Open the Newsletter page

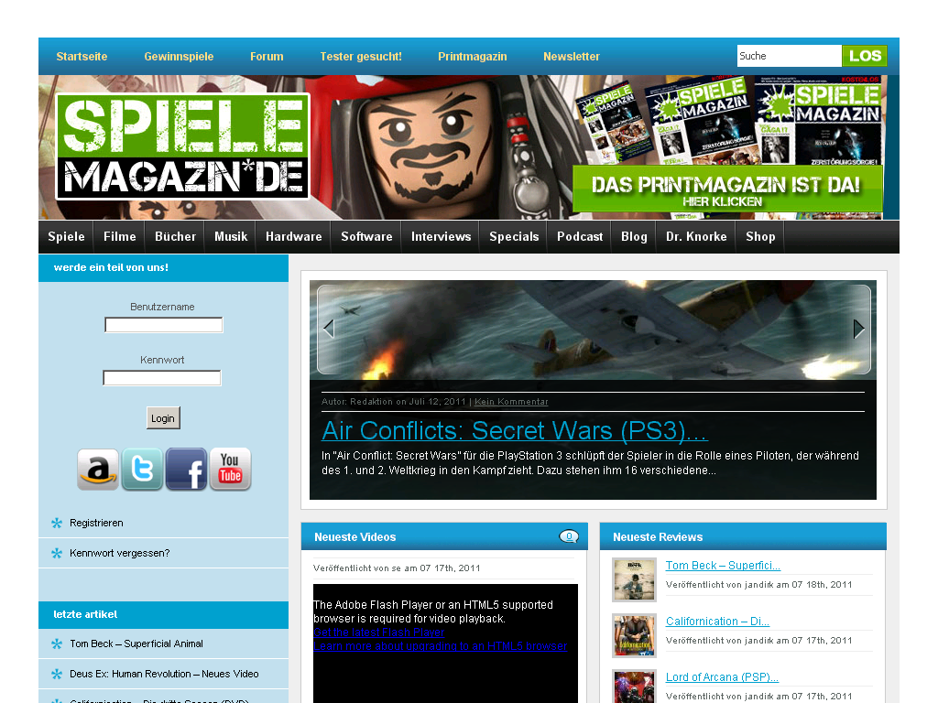572,56
